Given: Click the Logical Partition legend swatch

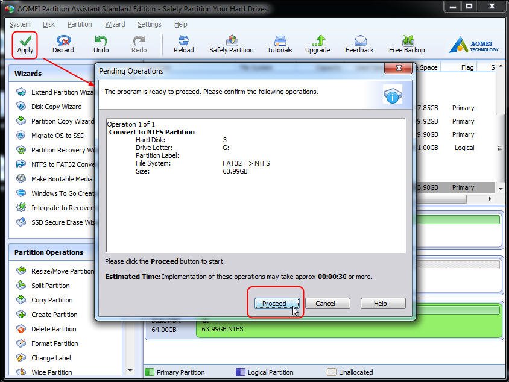Looking at the screenshot, I should pyautogui.click(x=241, y=372).
